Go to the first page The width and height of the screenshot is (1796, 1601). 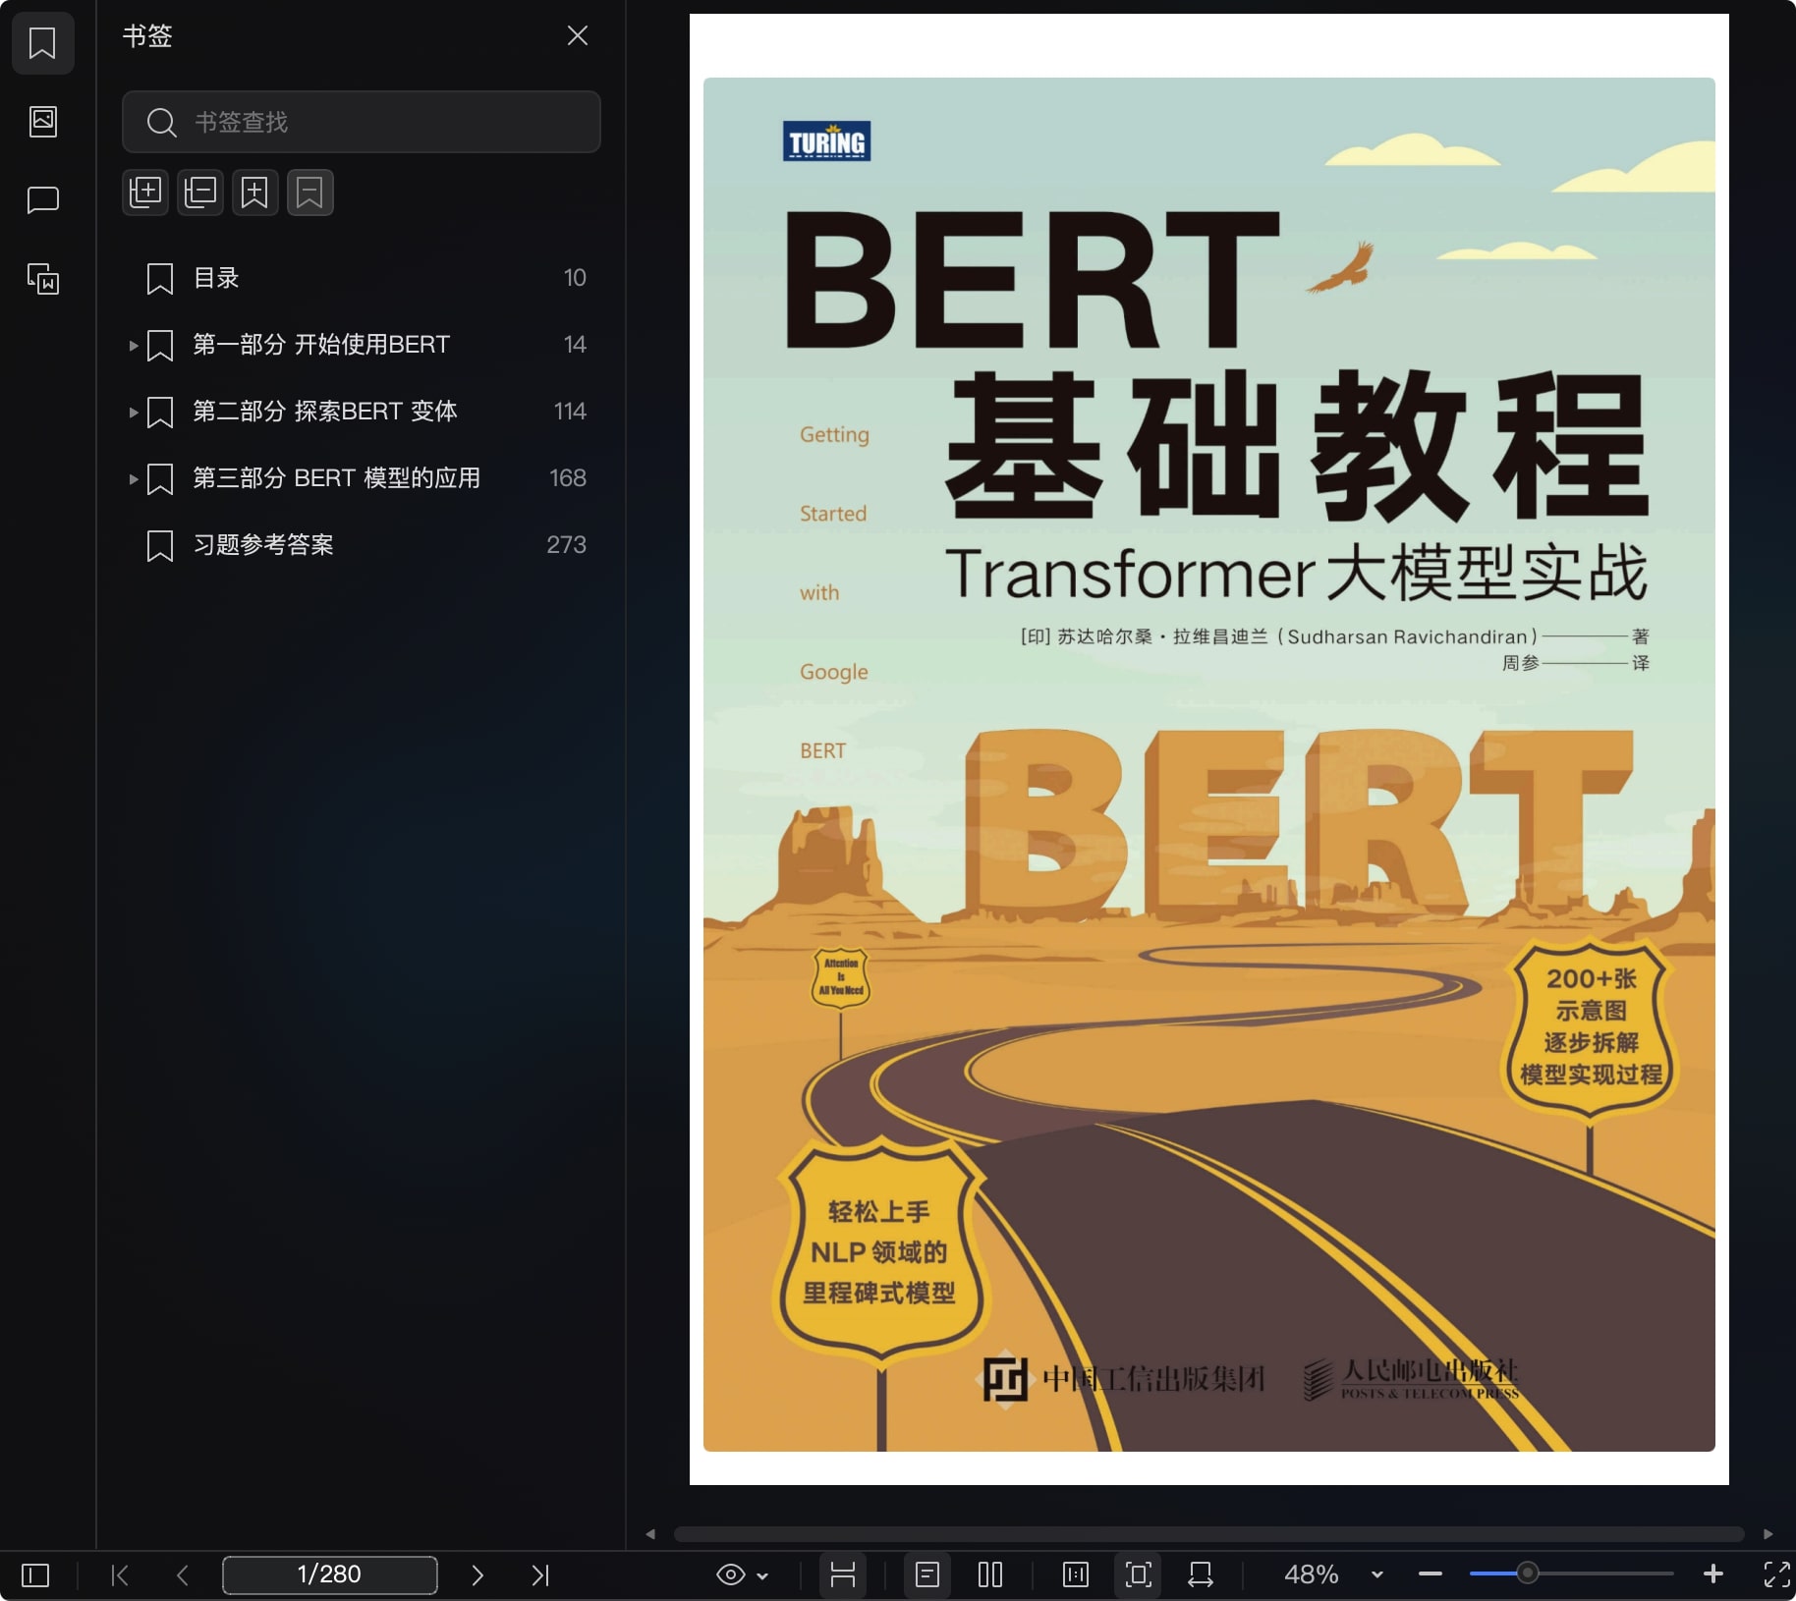tap(120, 1575)
